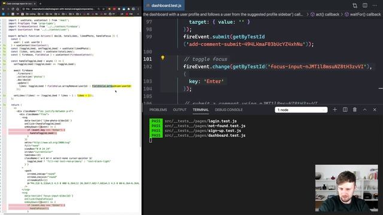Click the 'focus-input' test id string
The width and height of the screenshot is (383, 215).
click(x=318, y=66)
